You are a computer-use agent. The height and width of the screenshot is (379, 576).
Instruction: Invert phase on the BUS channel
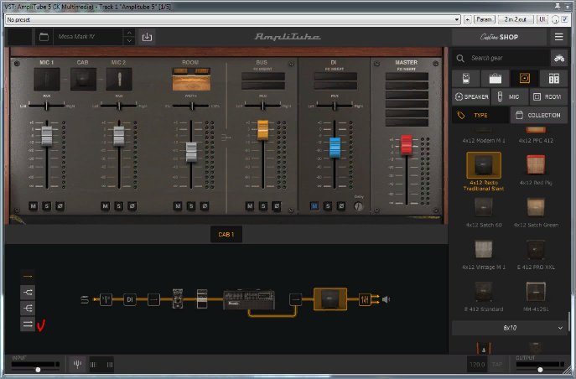pyautogui.click(x=277, y=206)
